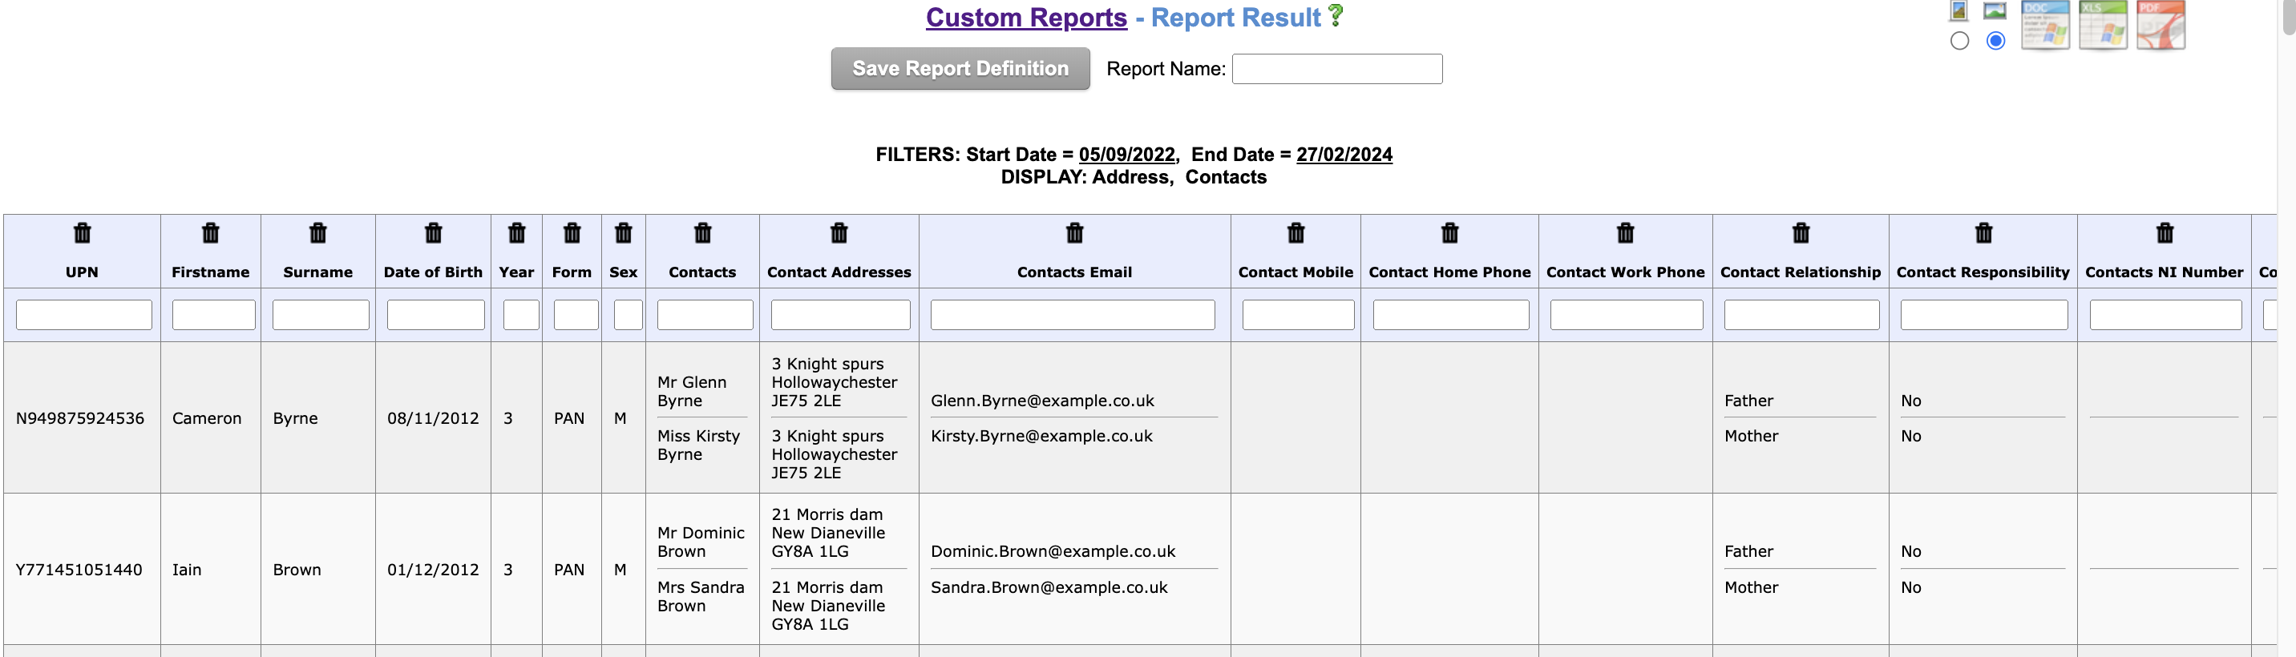Delete the Contact Mobile column via its trash icon
2296x657 pixels.
click(x=1296, y=233)
